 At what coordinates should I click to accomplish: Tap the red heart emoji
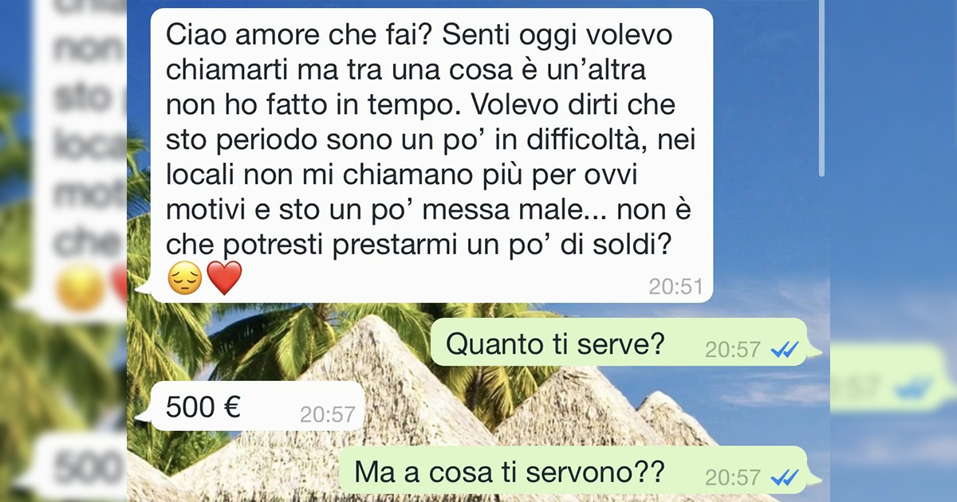tap(224, 279)
